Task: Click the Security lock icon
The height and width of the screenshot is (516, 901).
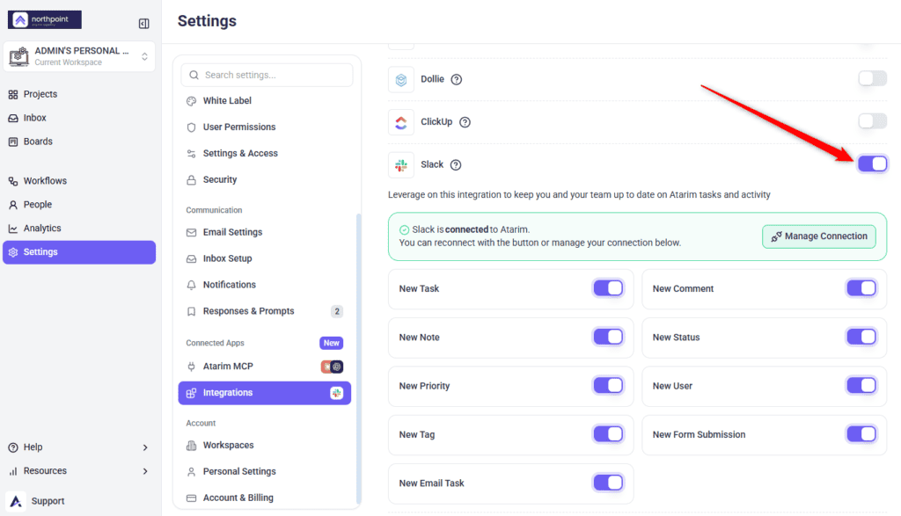Action: 191,179
